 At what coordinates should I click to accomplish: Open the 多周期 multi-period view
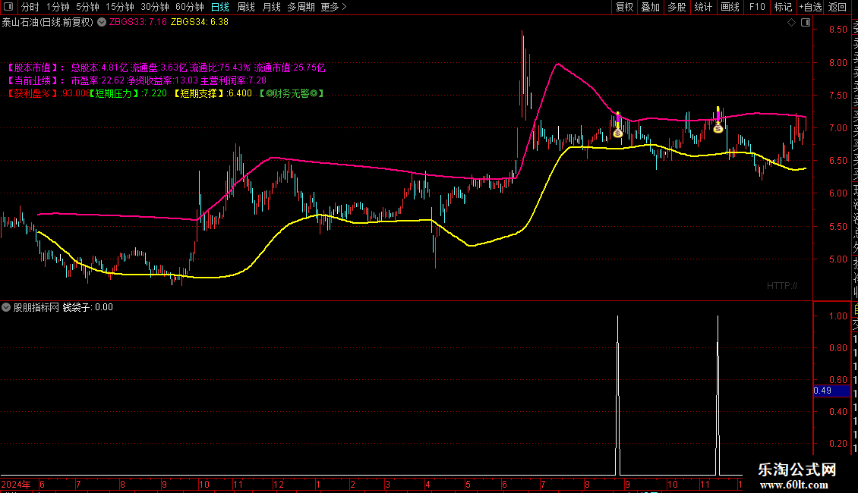[301, 7]
